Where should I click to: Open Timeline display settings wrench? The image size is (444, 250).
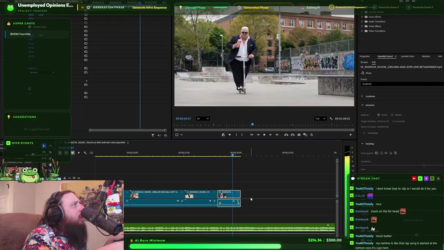85,153
